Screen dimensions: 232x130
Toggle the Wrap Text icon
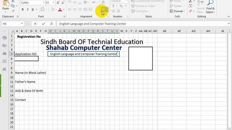(x=103, y=2)
